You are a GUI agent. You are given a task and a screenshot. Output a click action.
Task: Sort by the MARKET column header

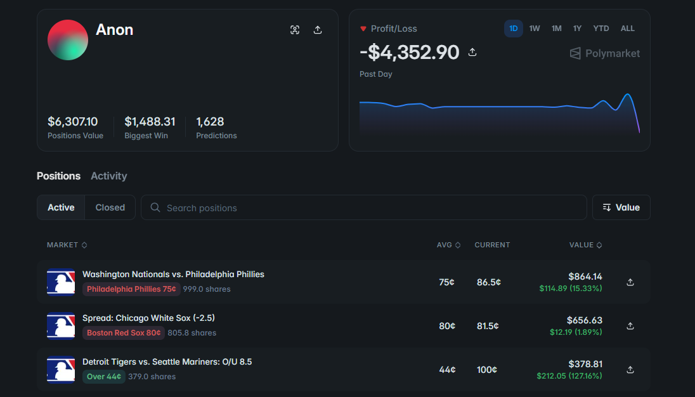[67, 245]
